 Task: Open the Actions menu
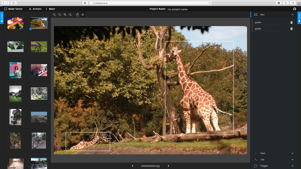point(35,9)
